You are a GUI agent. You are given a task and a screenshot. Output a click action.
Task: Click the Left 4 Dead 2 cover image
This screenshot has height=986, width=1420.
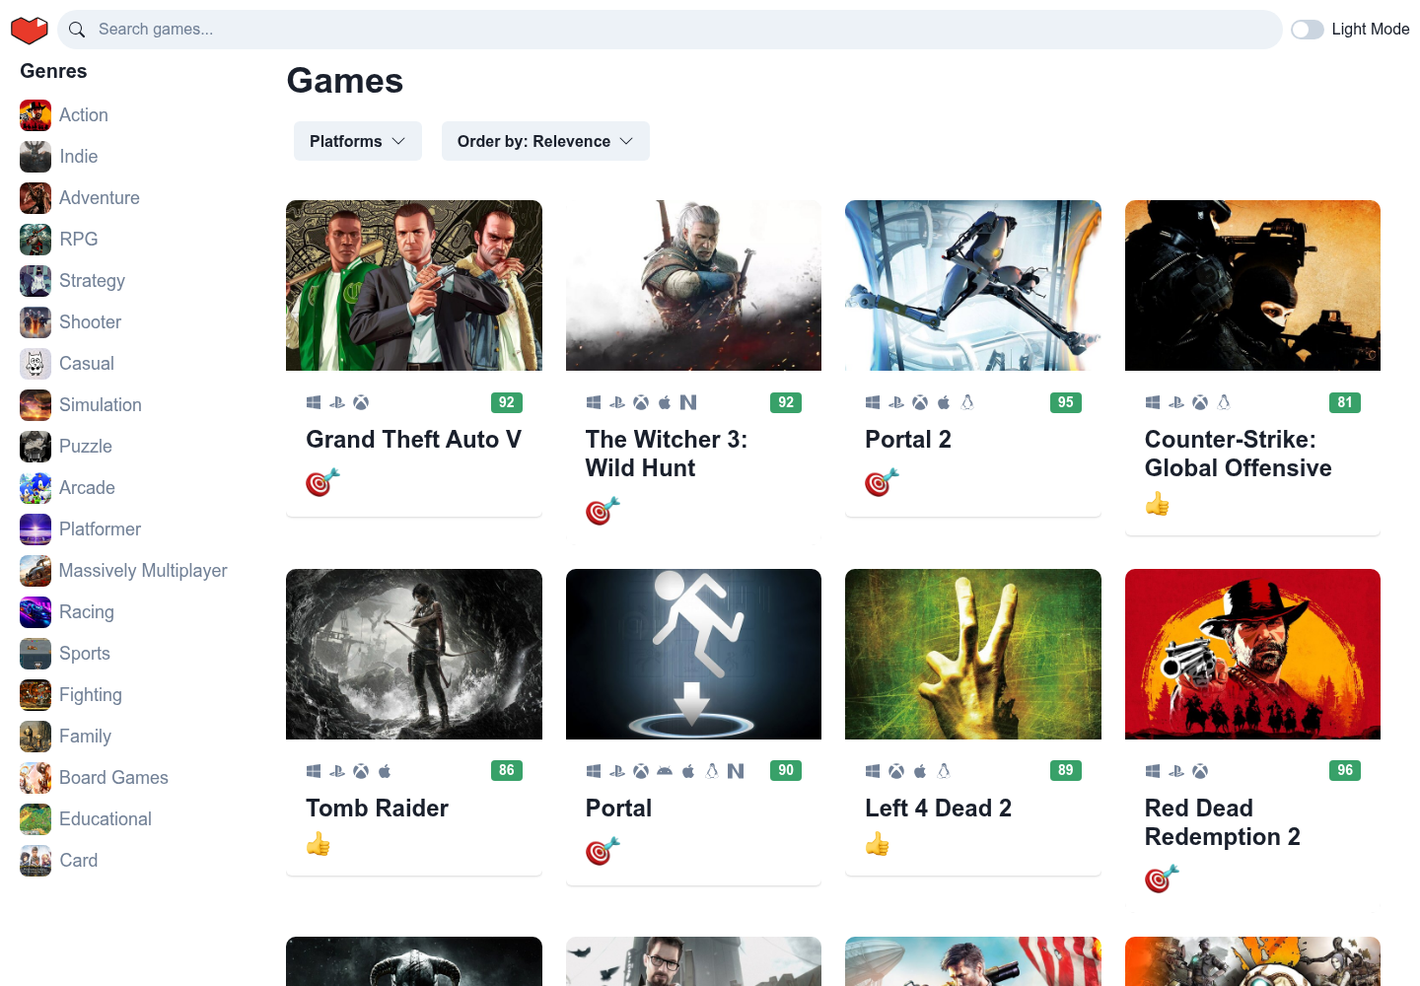[x=973, y=654]
